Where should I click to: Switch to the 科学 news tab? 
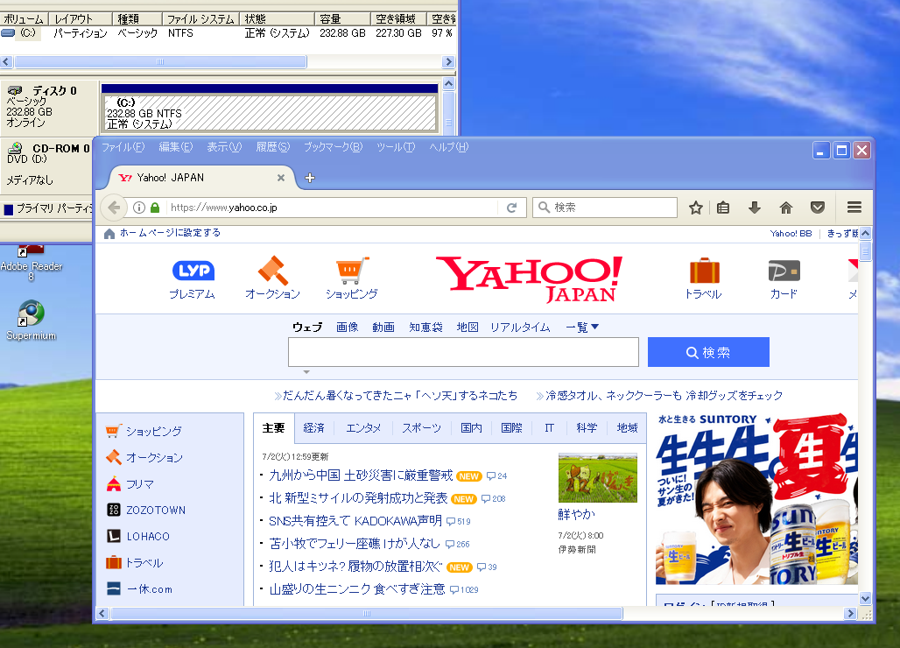[x=587, y=427]
